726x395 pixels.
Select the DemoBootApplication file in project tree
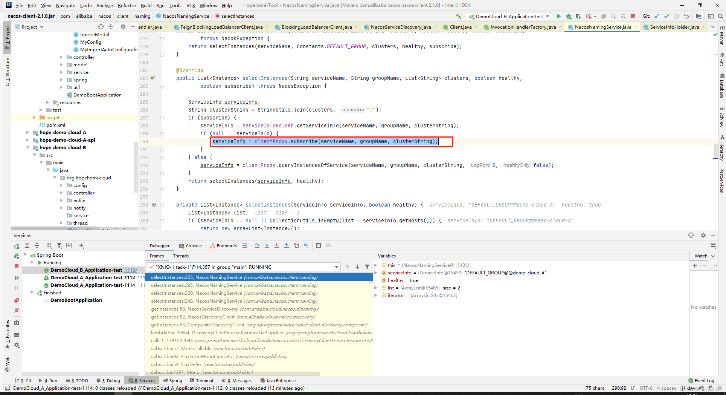(x=97, y=95)
